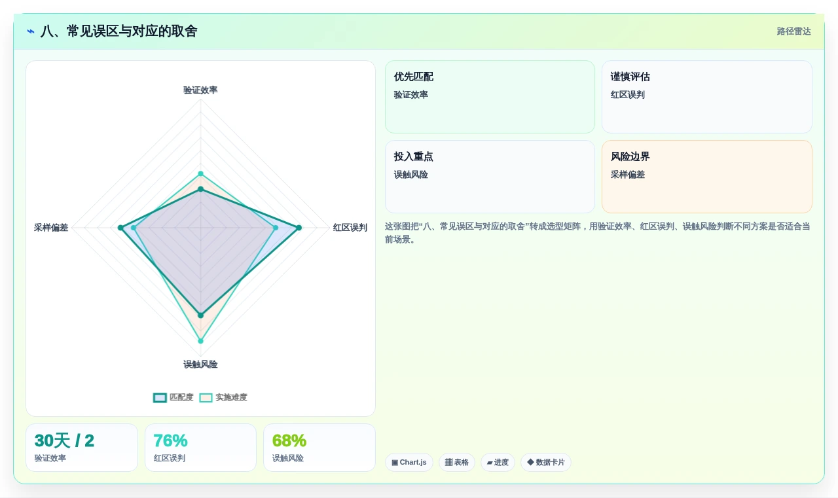
Task: Click the 实施难度 data point on 验证效率 axis
Action: tap(200, 173)
